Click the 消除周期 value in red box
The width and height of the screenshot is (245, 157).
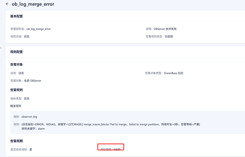click(117, 149)
